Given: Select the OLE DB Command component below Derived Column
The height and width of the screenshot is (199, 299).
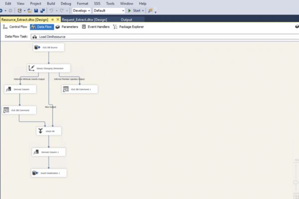Looking at the screenshot, I should point(19,110).
